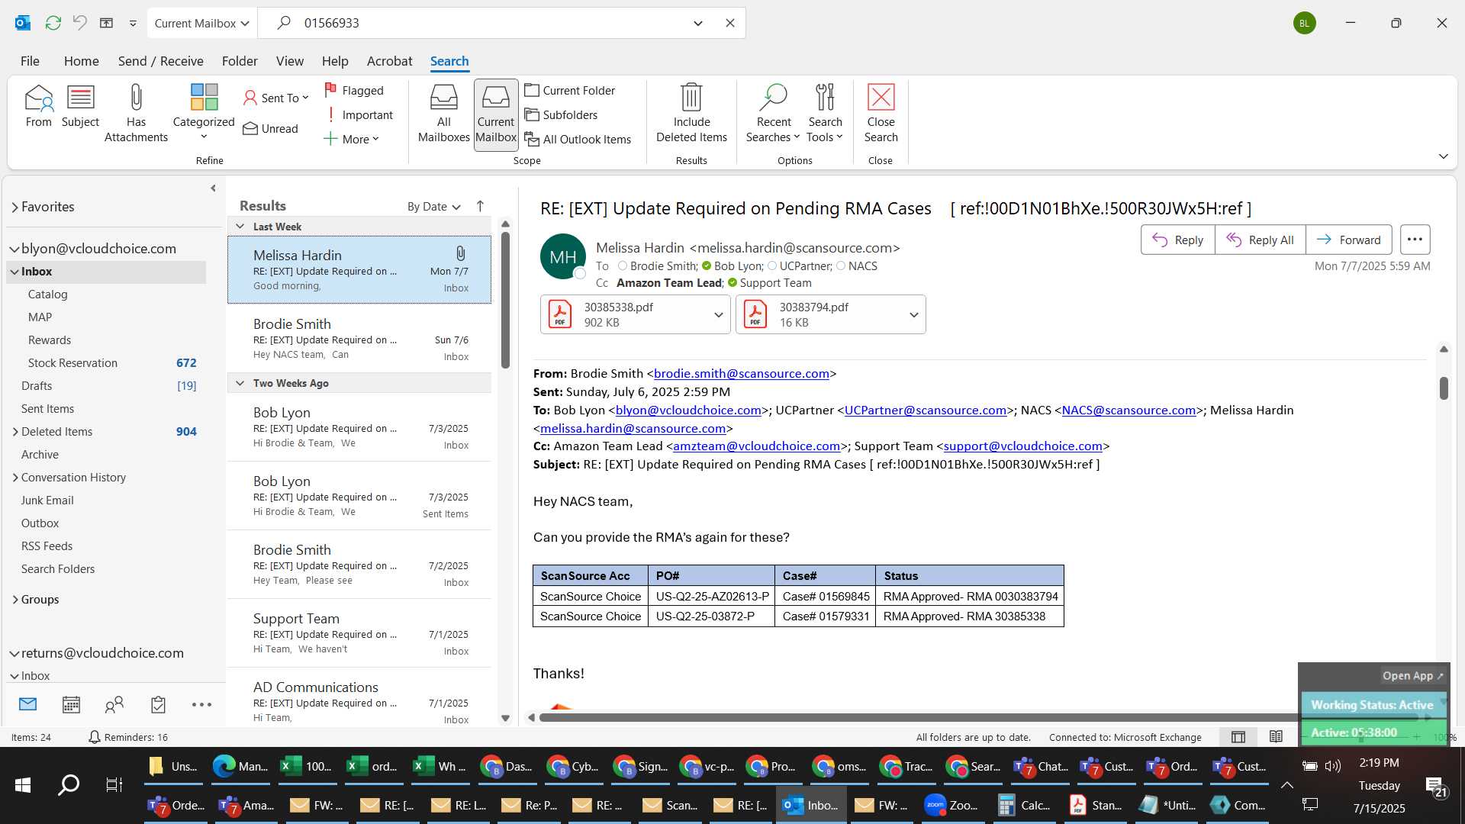The height and width of the screenshot is (824, 1465).
Task: Reply to Melissa Hardin's email
Action: [1177, 240]
